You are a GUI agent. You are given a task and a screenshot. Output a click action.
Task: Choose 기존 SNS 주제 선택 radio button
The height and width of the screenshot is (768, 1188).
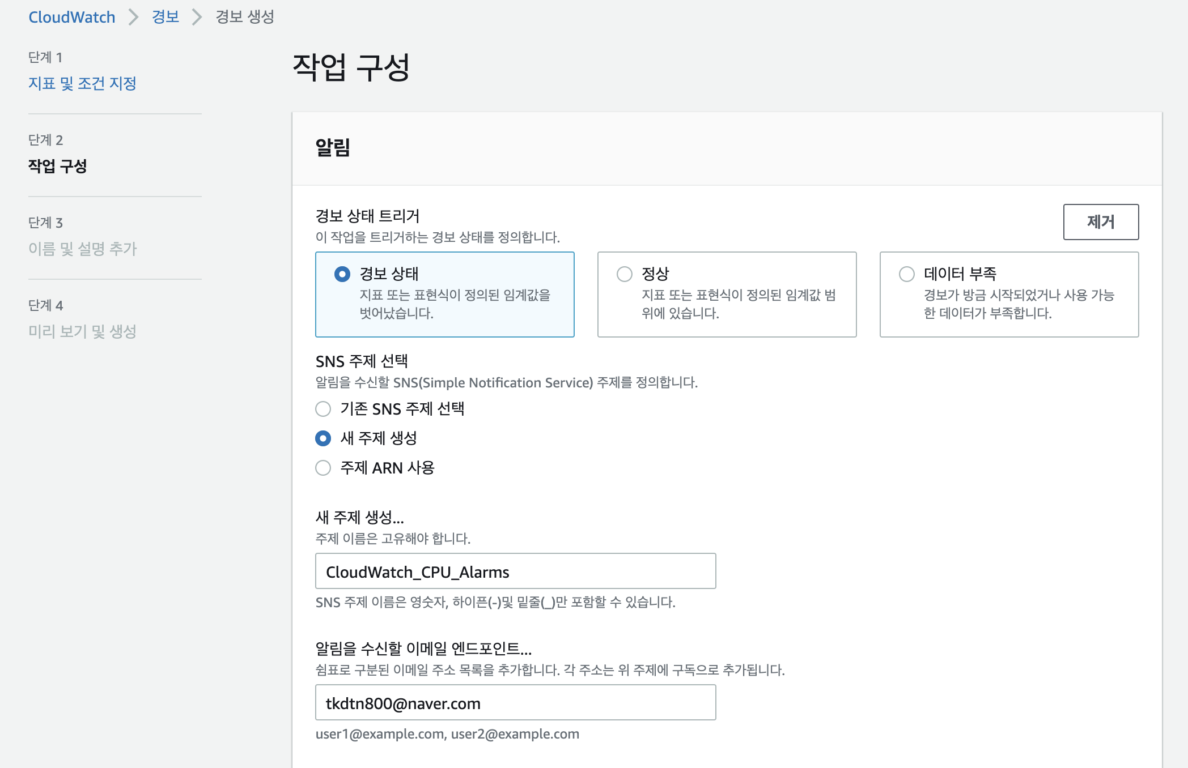coord(323,409)
